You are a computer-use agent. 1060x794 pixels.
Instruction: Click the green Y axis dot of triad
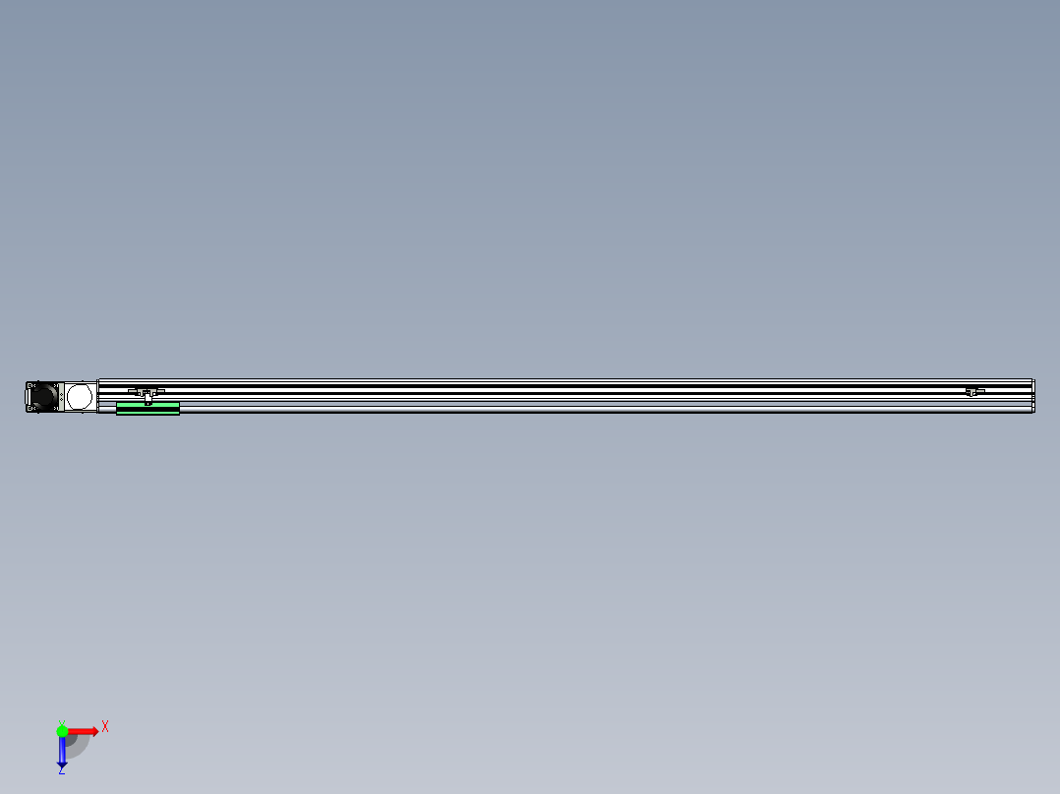pyautogui.click(x=62, y=731)
